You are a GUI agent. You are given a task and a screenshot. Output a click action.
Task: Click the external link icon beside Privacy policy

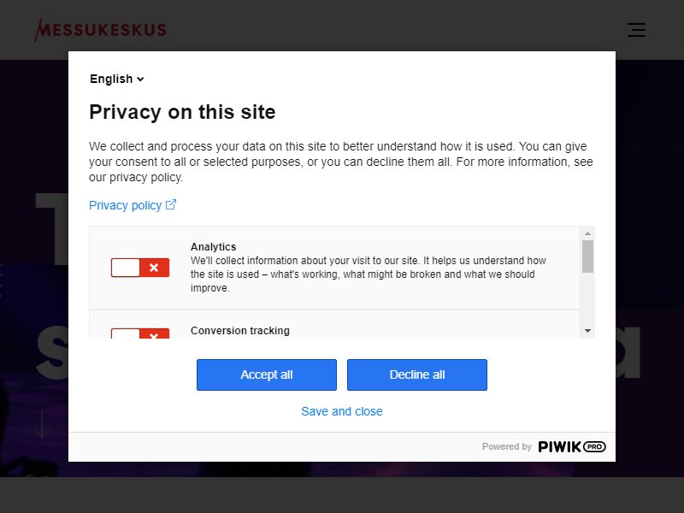[x=171, y=204]
